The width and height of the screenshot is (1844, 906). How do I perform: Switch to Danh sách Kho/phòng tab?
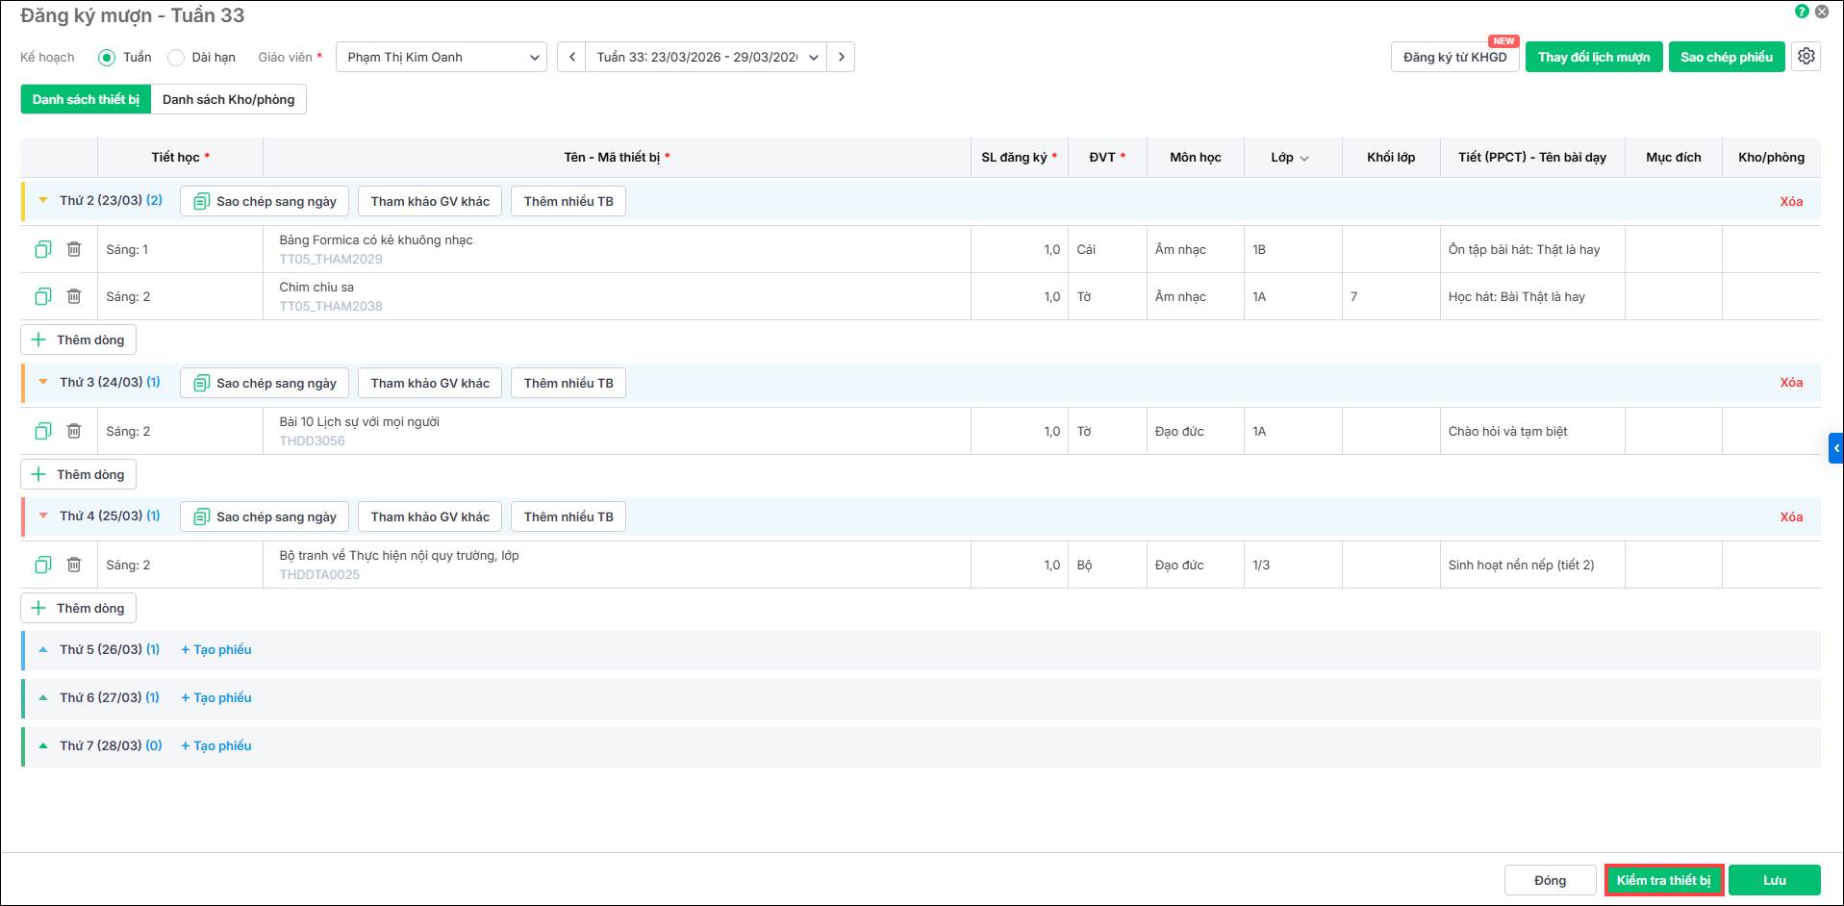(x=228, y=99)
